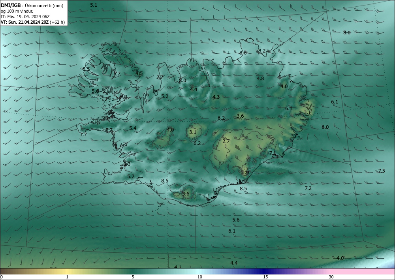Click the map value 3.0
395x280 pixels.
(x=245, y=173)
